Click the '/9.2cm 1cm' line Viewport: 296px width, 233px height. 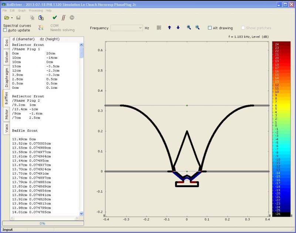pos(24,105)
